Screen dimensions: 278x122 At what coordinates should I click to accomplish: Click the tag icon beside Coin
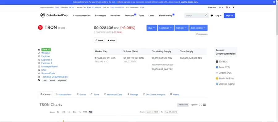pos(39,80)
